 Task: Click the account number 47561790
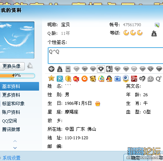[x=132, y=25]
